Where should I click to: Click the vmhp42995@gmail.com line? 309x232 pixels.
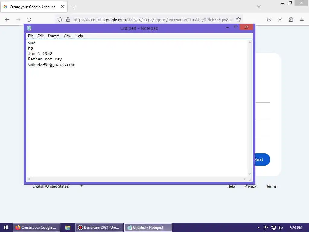pyautogui.click(x=51, y=65)
